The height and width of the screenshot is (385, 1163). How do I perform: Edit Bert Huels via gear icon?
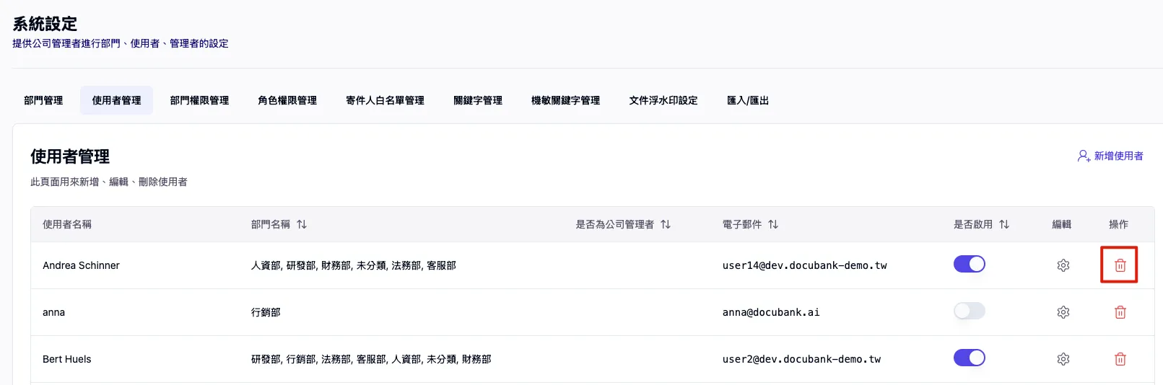pos(1063,359)
